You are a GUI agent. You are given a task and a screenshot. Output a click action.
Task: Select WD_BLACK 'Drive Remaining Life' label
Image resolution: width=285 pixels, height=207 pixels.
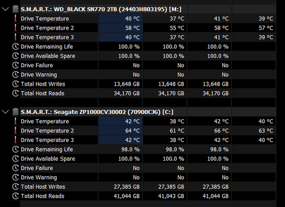pyautogui.click(x=47, y=47)
